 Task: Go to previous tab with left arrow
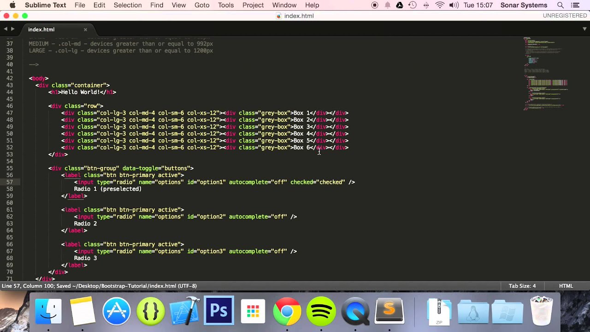(x=6, y=29)
